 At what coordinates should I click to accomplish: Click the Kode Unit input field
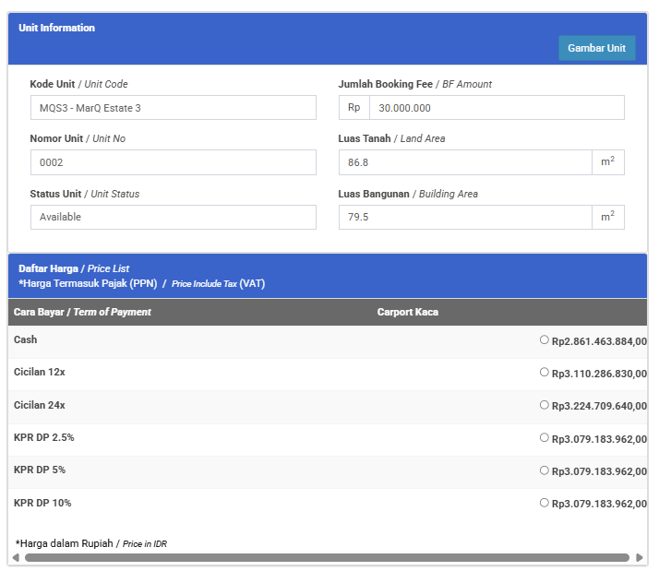tap(173, 108)
